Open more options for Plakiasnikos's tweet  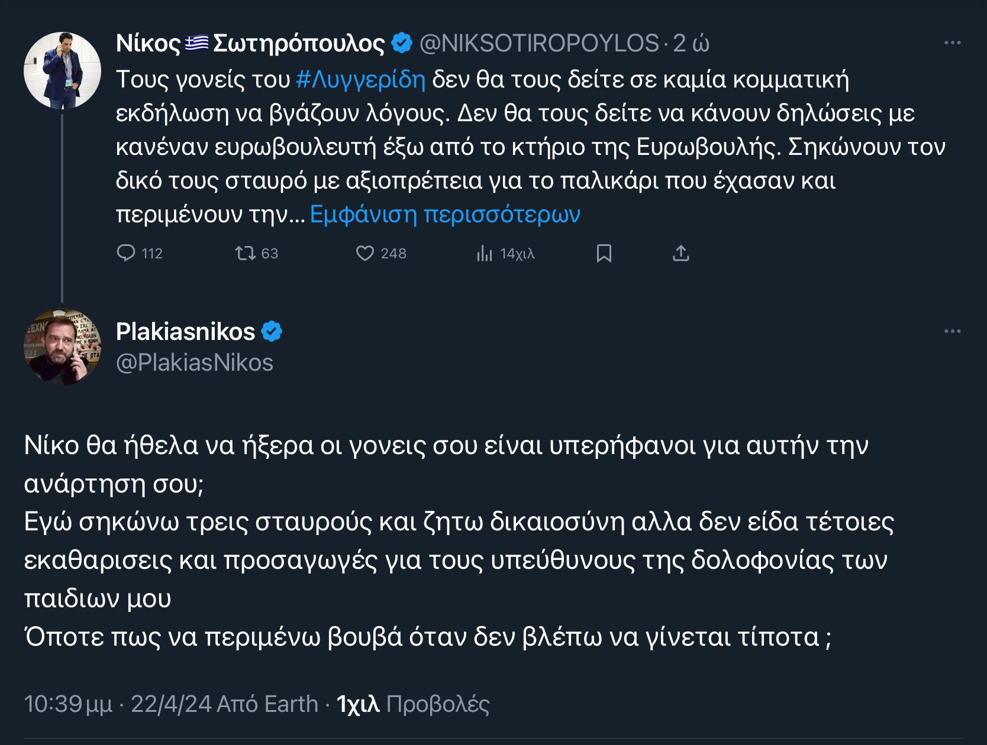tap(952, 331)
